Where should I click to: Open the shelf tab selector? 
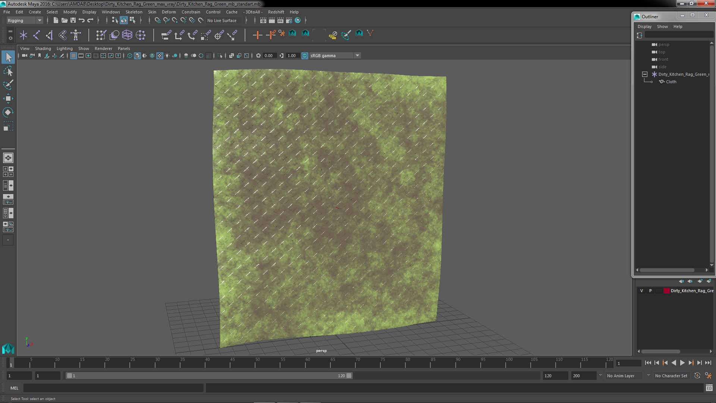[x=10, y=32]
